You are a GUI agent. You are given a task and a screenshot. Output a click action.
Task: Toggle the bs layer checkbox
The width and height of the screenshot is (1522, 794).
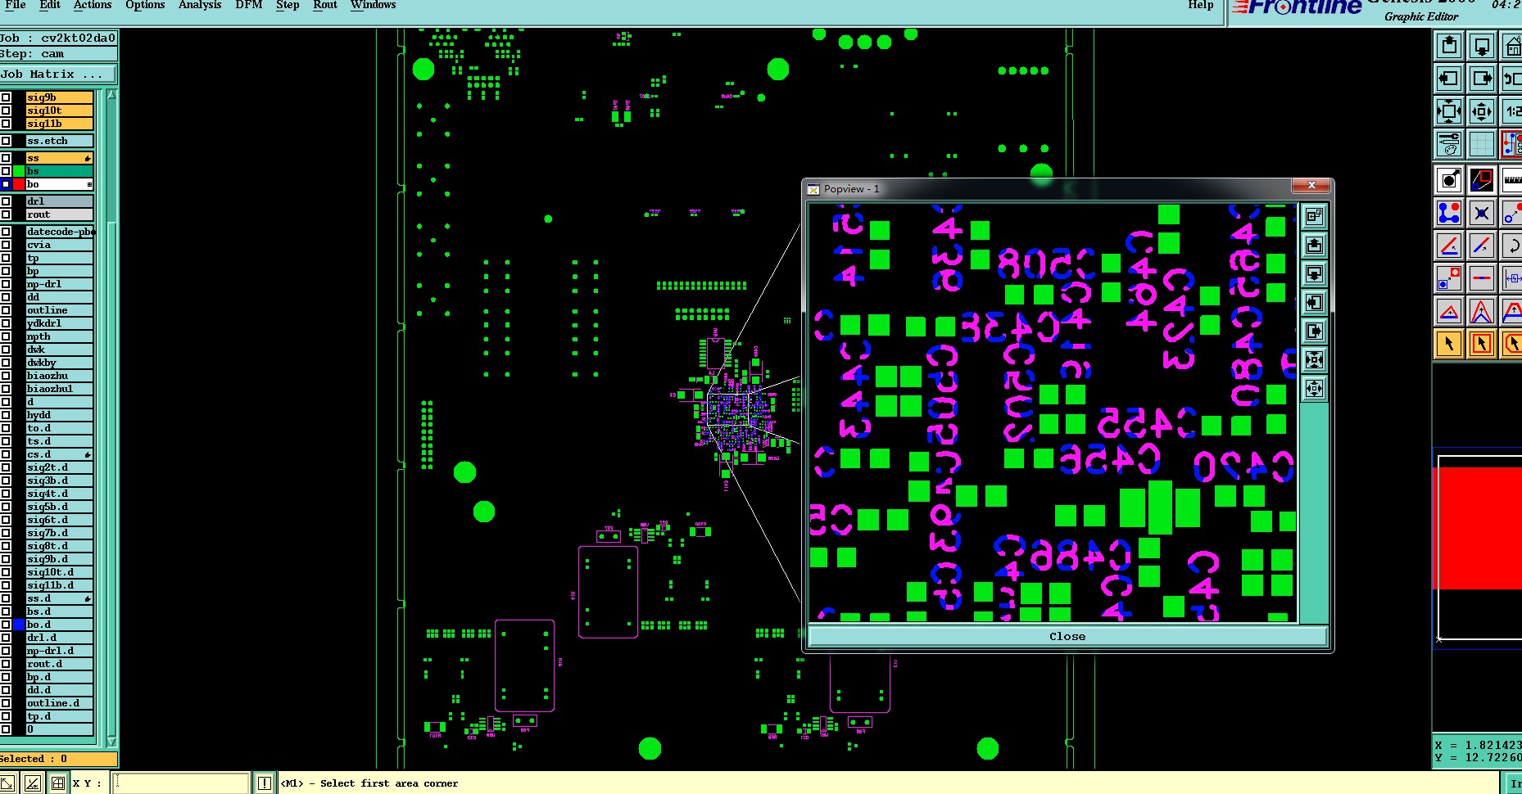(6, 171)
